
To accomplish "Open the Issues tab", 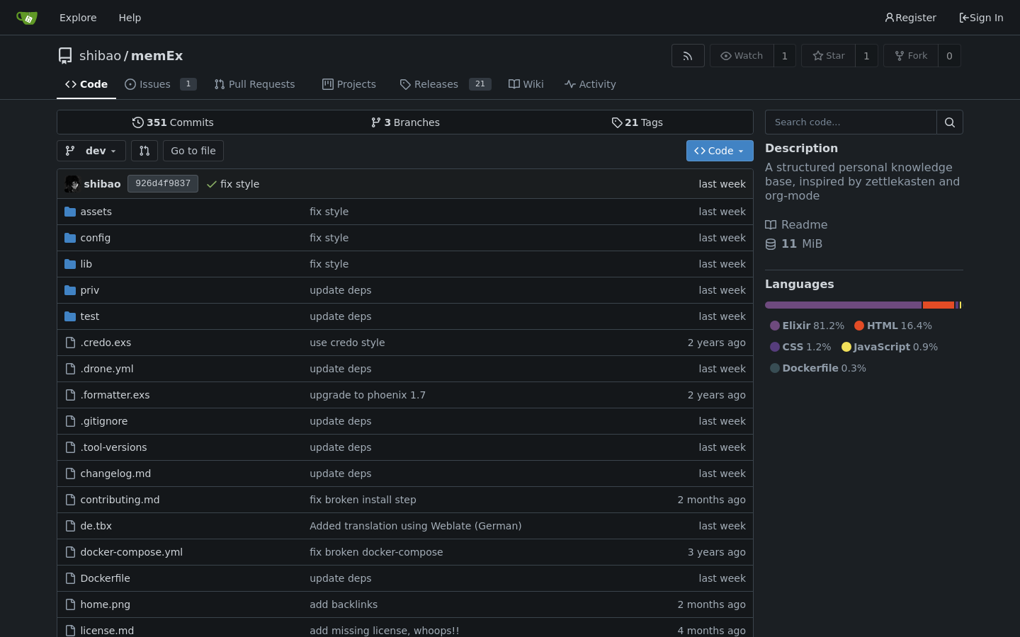I will 161,84.
